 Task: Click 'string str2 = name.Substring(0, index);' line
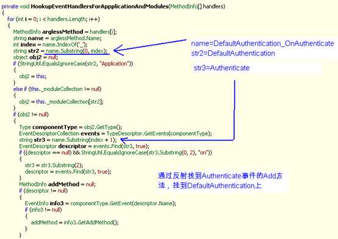pos(60,51)
